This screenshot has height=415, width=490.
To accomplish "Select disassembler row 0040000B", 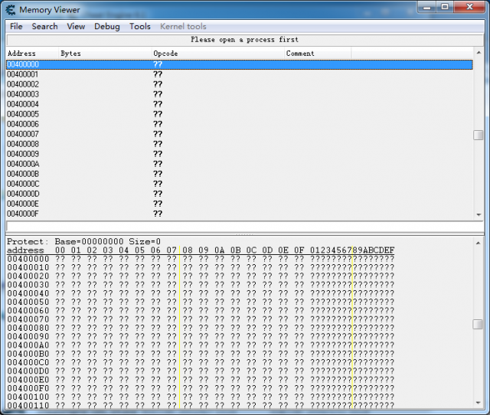I will coord(240,174).
